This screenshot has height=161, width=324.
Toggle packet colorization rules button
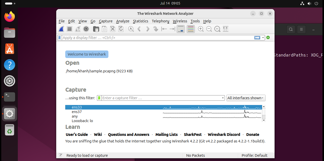(x=191, y=29)
